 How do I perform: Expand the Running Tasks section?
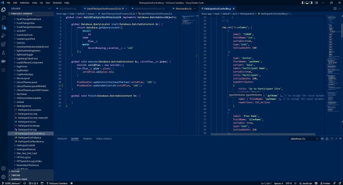tap(31, 179)
